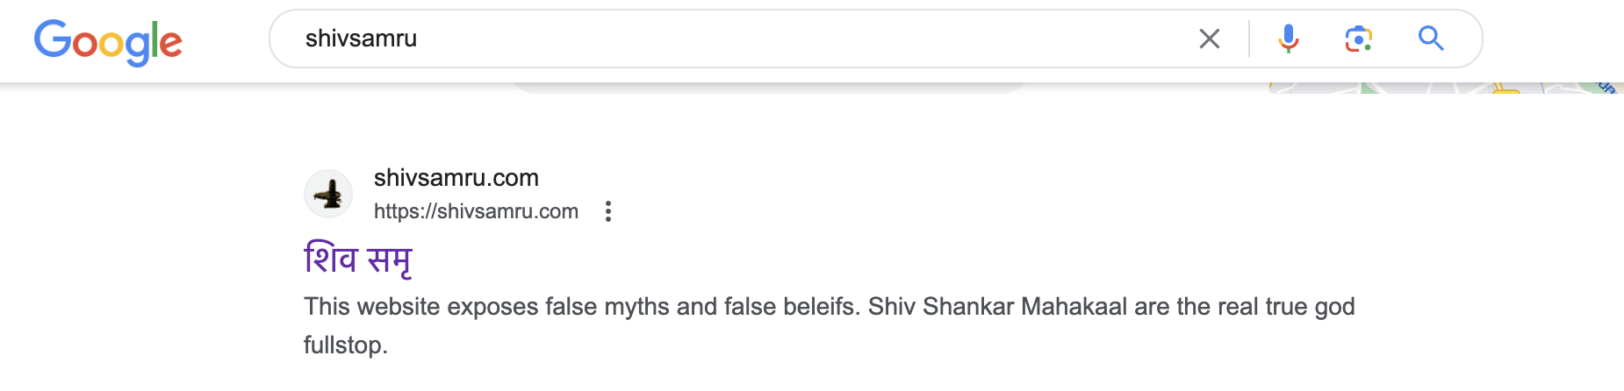Clear the search query with X
The image size is (1624, 391).
tap(1209, 39)
